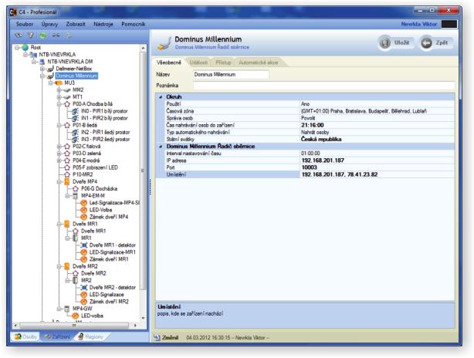This screenshot has height=358, width=474.
Task: Switch to the Automatické akce tab
Action: (x=259, y=62)
